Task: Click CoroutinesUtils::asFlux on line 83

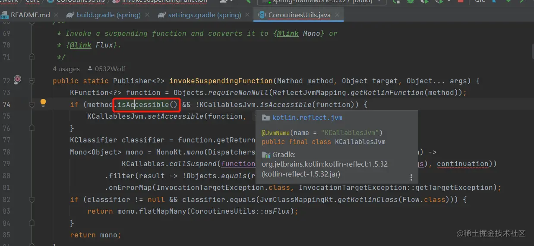Action: pos(240,211)
